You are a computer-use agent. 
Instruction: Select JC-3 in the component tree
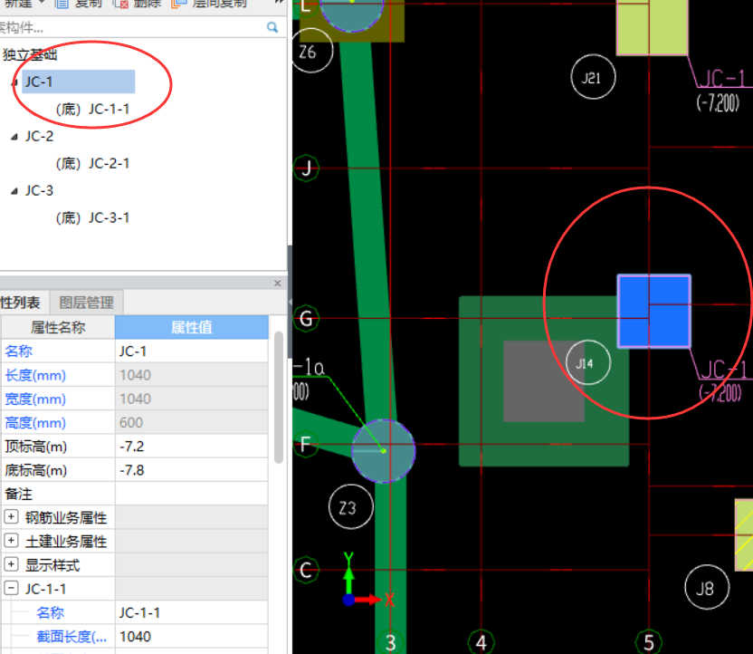tap(40, 190)
